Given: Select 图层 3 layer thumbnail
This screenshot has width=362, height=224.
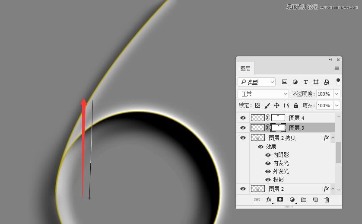Looking at the screenshot, I should click(x=257, y=128).
